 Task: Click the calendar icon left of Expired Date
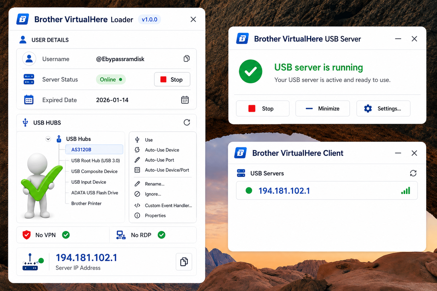[x=29, y=100]
